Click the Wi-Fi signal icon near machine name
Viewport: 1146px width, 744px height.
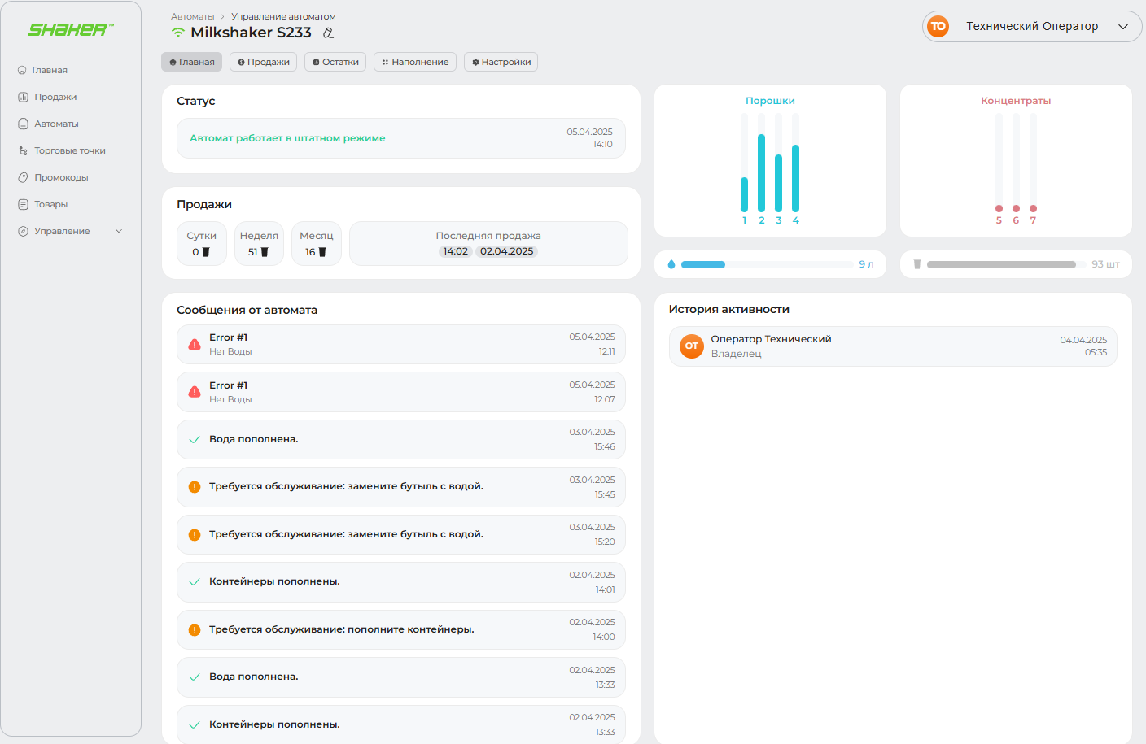[x=177, y=33]
